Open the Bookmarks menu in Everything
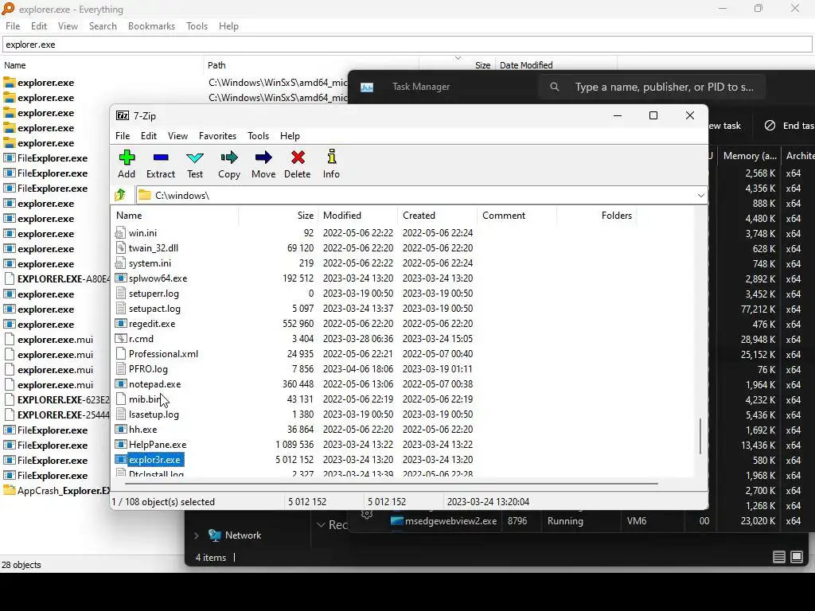The width and height of the screenshot is (815, 611). (151, 26)
